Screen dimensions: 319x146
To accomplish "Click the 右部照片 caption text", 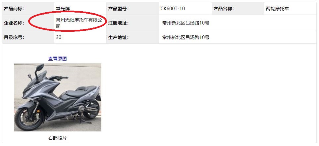I will pyautogui.click(x=57, y=138).
